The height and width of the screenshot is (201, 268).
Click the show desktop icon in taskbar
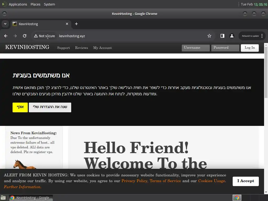click(x=3, y=198)
